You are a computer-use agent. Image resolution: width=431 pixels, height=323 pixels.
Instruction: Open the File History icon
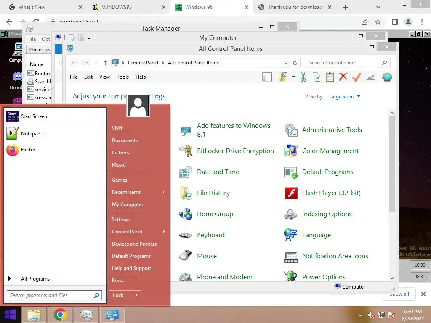click(186, 193)
